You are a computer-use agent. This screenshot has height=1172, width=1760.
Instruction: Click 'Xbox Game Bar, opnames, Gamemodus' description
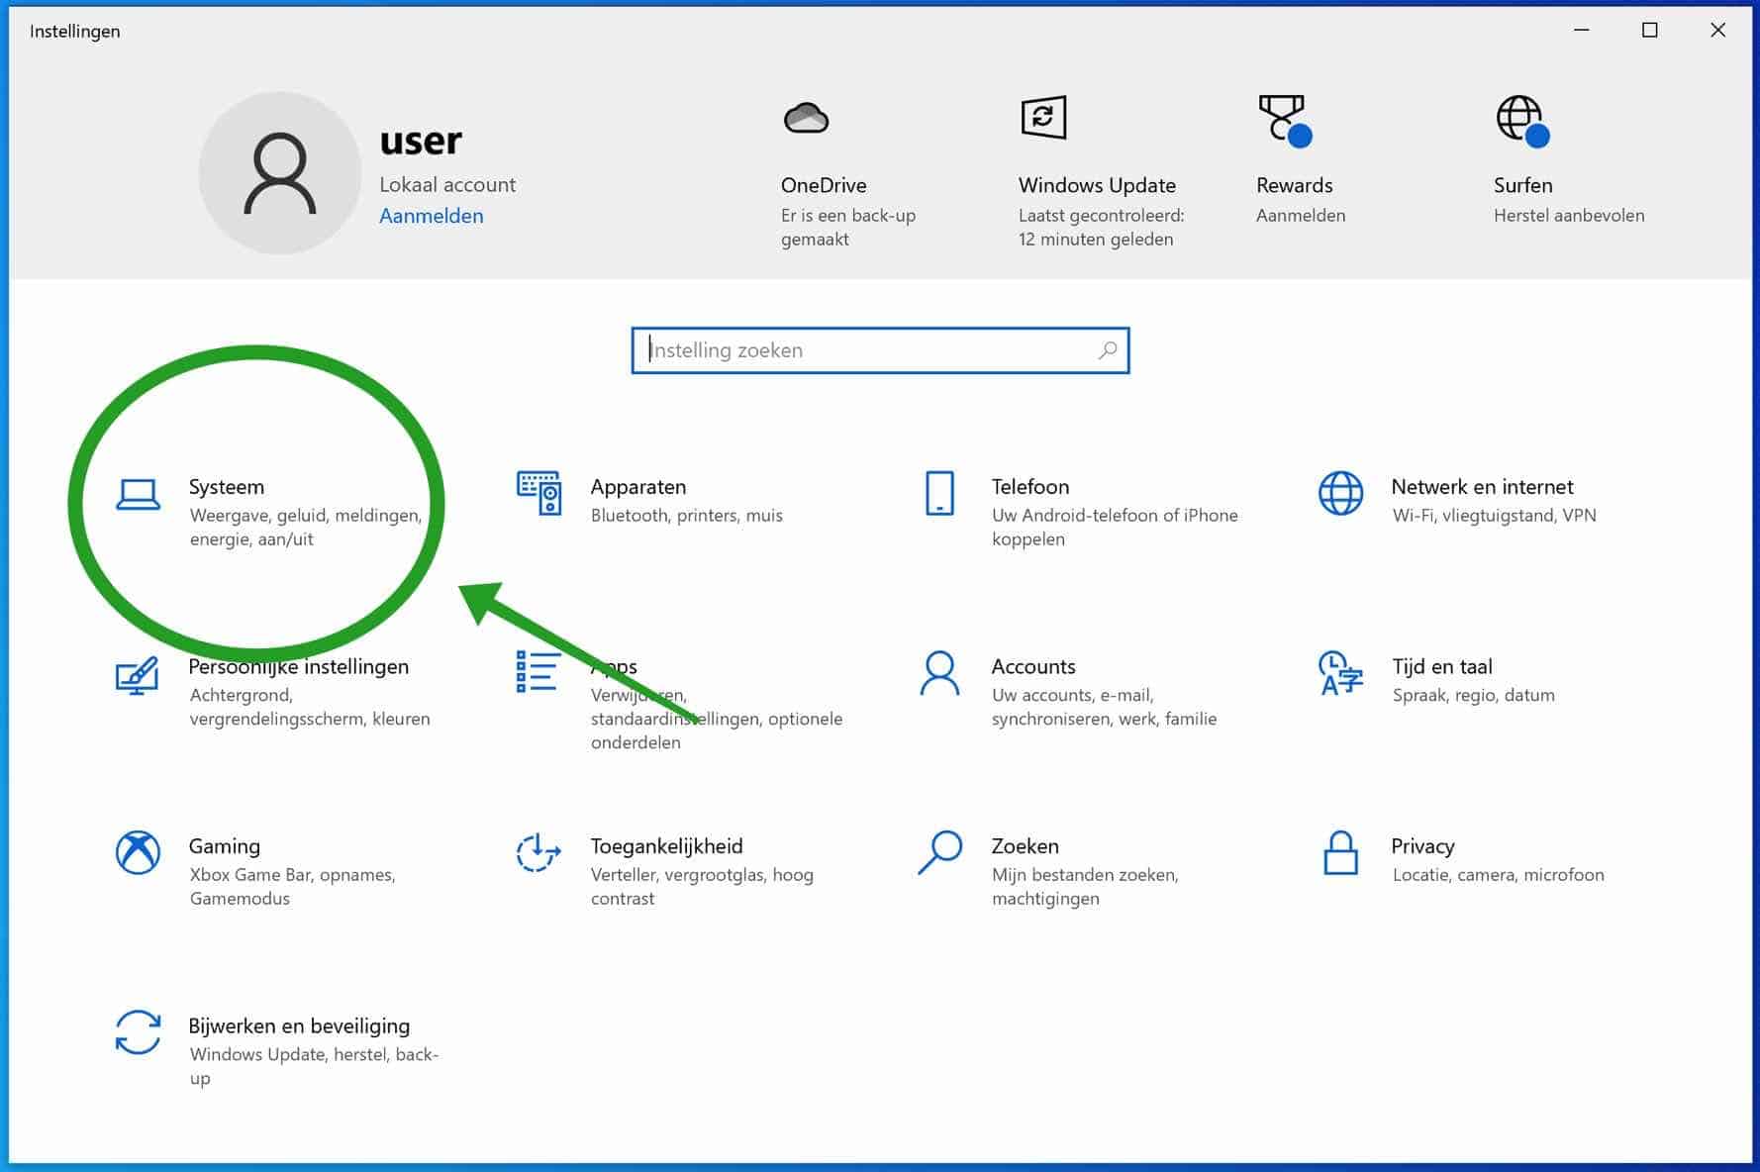coord(292,887)
